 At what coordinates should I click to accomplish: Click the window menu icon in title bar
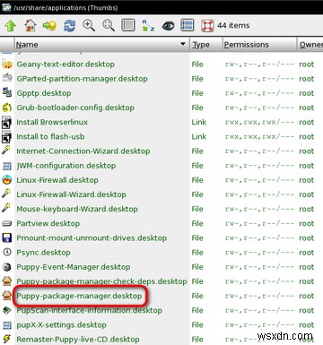pyautogui.click(x=6, y=7)
